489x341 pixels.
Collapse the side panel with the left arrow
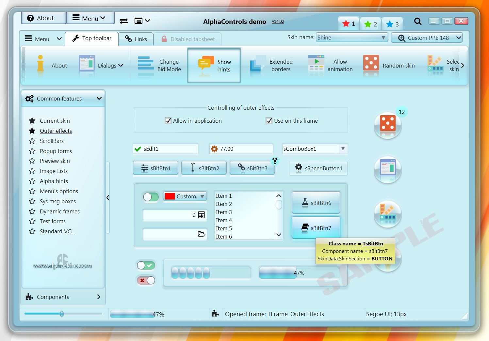click(x=108, y=197)
